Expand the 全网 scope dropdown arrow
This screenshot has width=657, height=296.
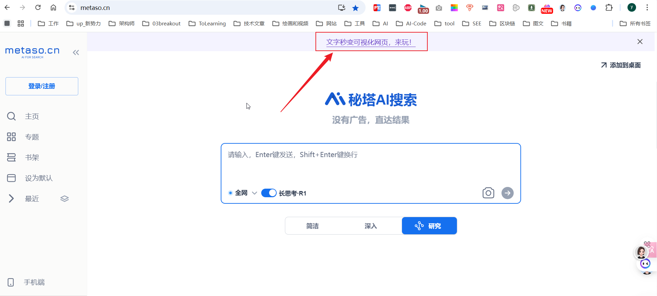coord(254,193)
